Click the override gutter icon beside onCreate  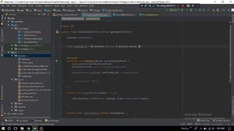pos(57,61)
